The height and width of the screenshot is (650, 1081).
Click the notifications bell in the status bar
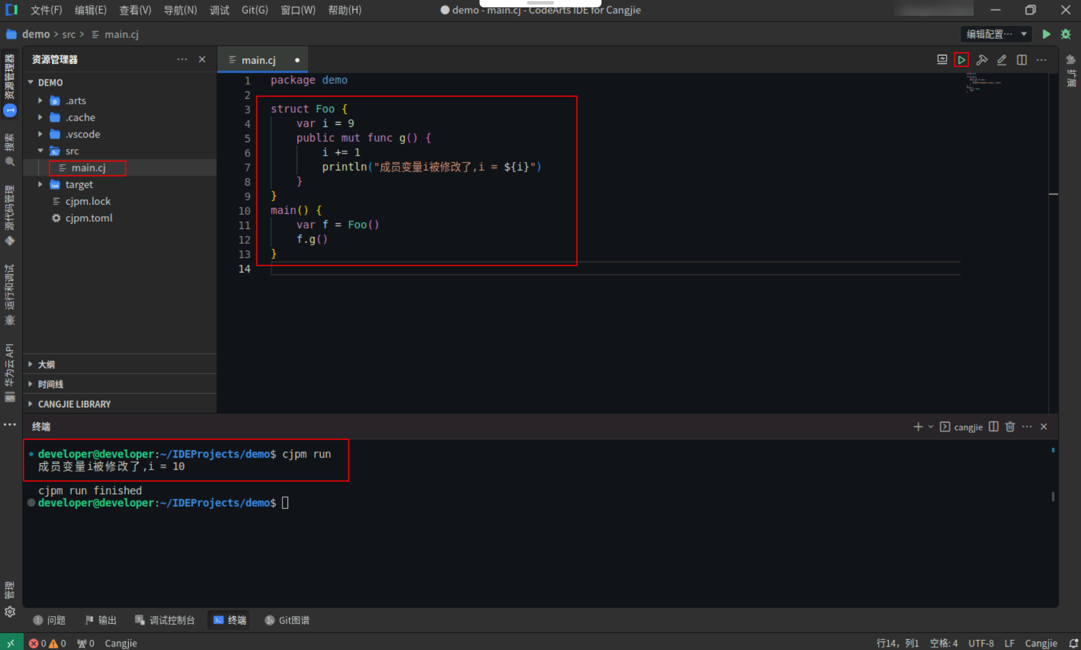(x=1074, y=643)
